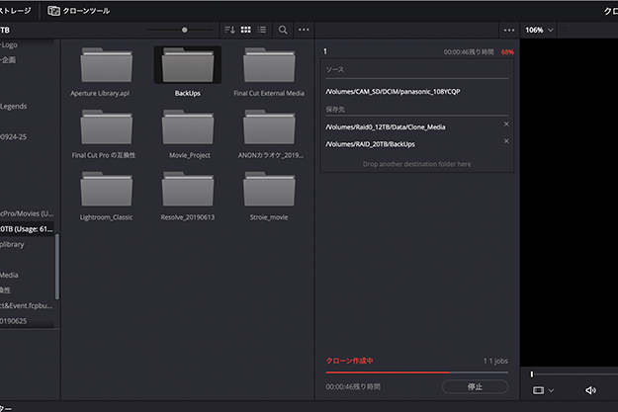Adjust the thumbnail size slider
618x412 pixels.
(x=184, y=30)
